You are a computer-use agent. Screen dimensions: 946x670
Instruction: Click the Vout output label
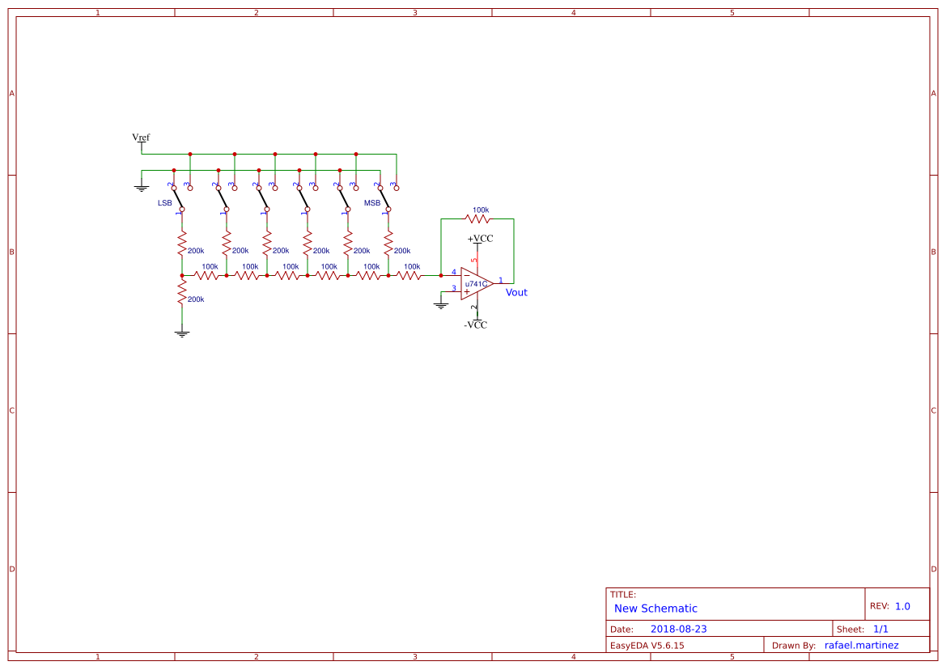[x=515, y=292]
